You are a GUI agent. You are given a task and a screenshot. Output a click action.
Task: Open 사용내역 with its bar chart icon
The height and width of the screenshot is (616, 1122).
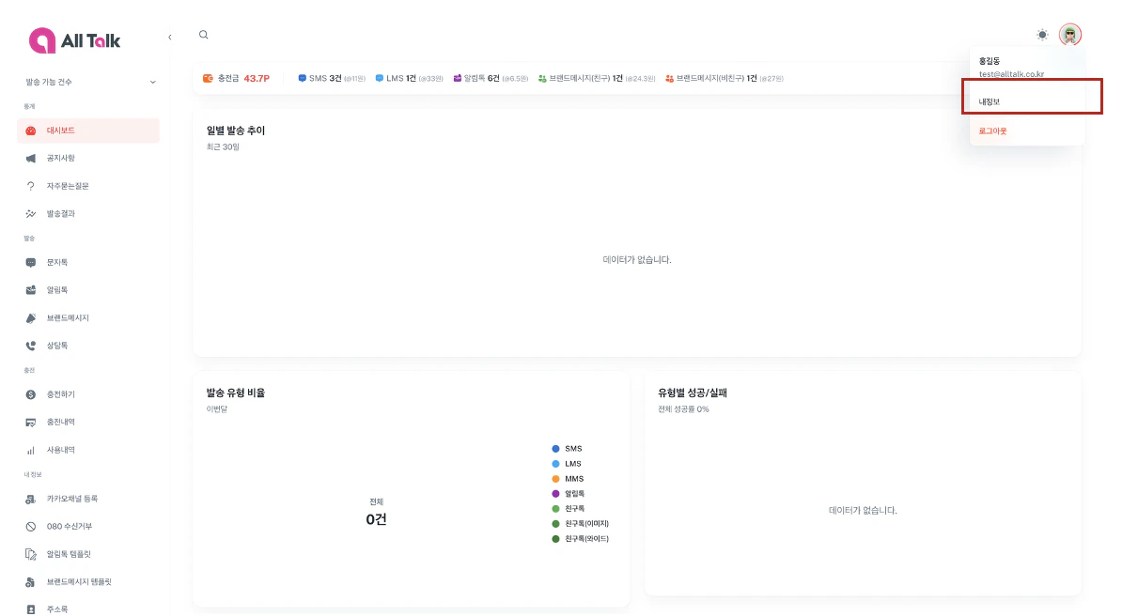(x=30, y=450)
